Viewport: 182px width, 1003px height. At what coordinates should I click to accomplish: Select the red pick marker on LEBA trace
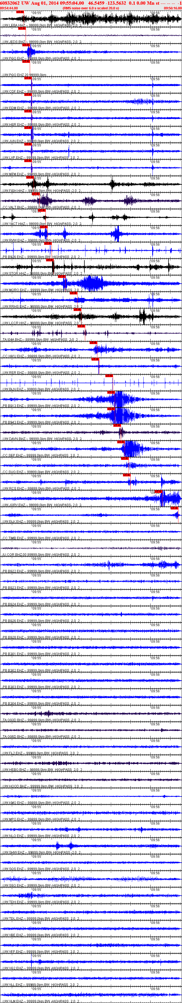pos(20,12)
